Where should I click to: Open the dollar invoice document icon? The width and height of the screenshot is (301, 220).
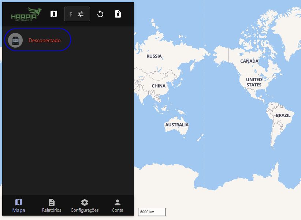click(118, 14)
